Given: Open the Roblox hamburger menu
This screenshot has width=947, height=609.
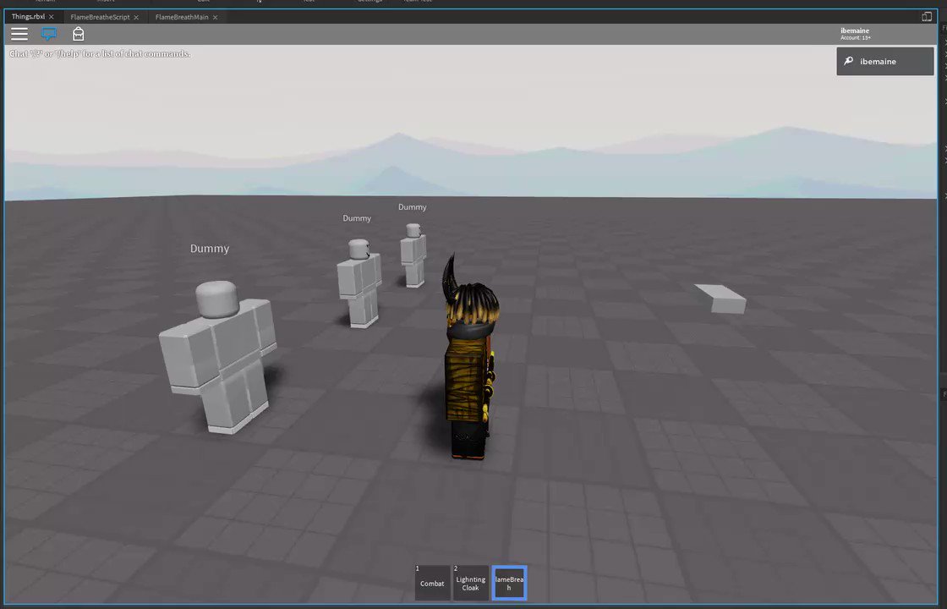Looking at the screenshot, I should (x=19, y=34).
